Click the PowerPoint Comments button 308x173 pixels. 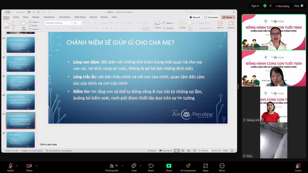pos(211,17)
